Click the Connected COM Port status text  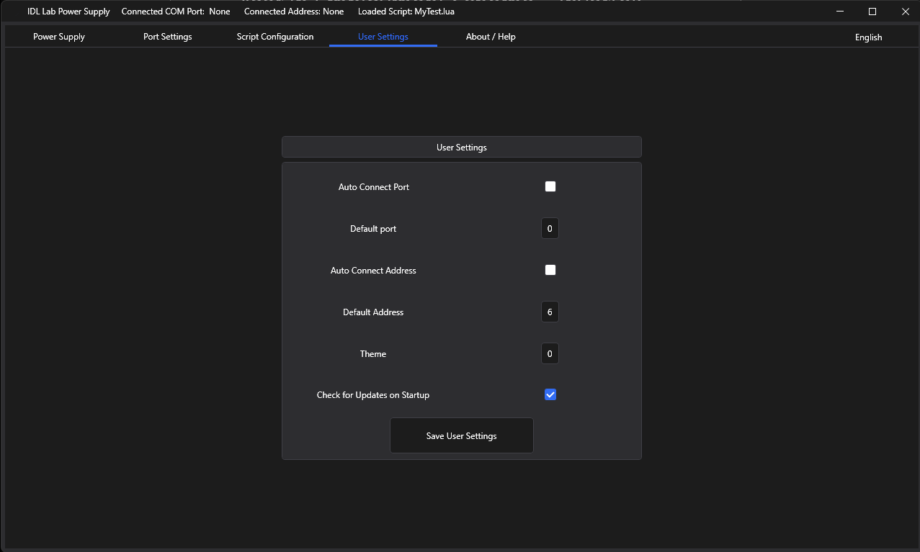[x=176, y=12]
